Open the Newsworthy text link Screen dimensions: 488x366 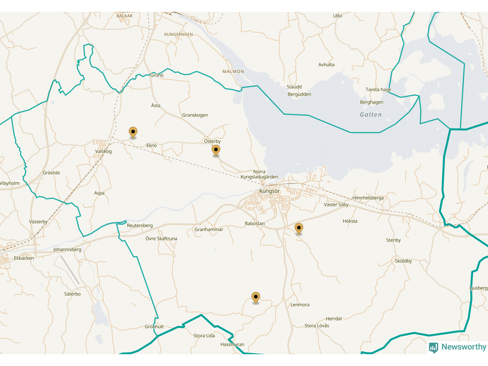click(464, 347)
